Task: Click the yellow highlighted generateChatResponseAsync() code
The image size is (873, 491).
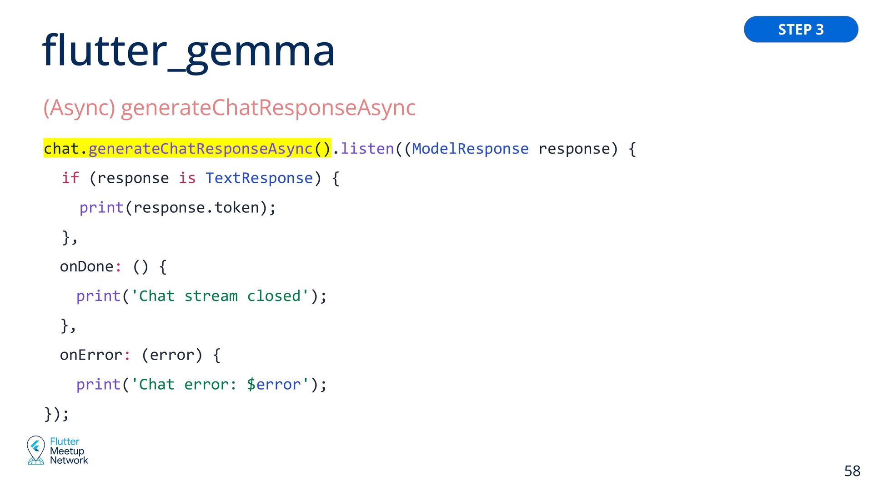Action: (187, 148)
